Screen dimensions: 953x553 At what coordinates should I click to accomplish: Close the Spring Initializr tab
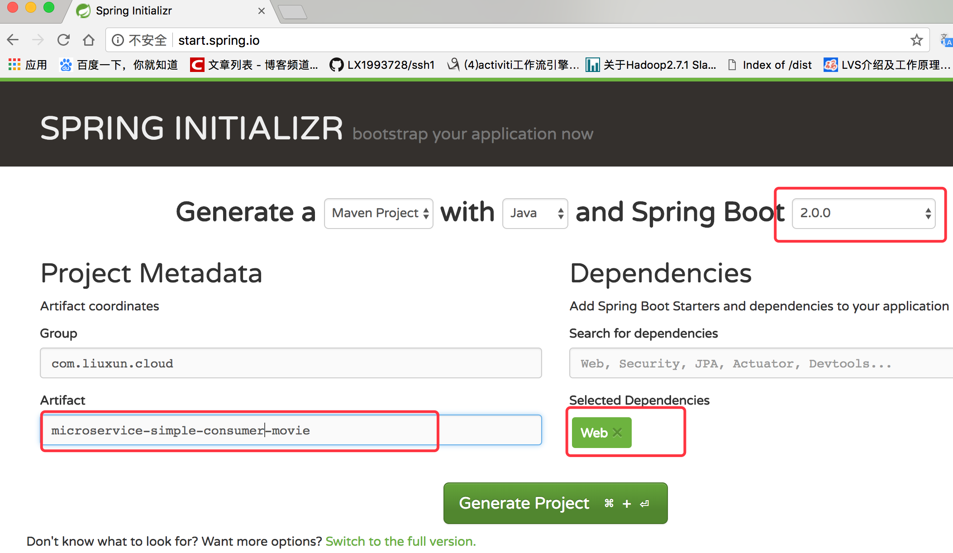tap(262, 11)
